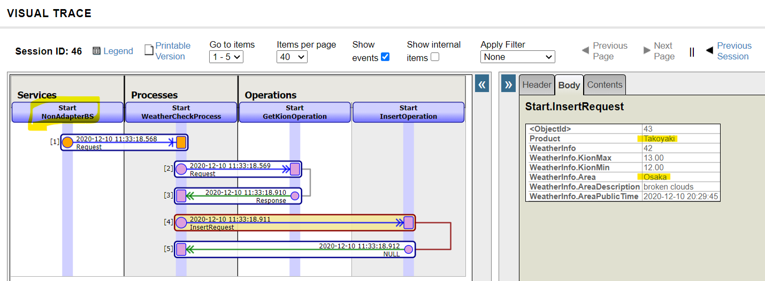Open the Go to items dropdown
765x281 pixels.
coord(226,57)
